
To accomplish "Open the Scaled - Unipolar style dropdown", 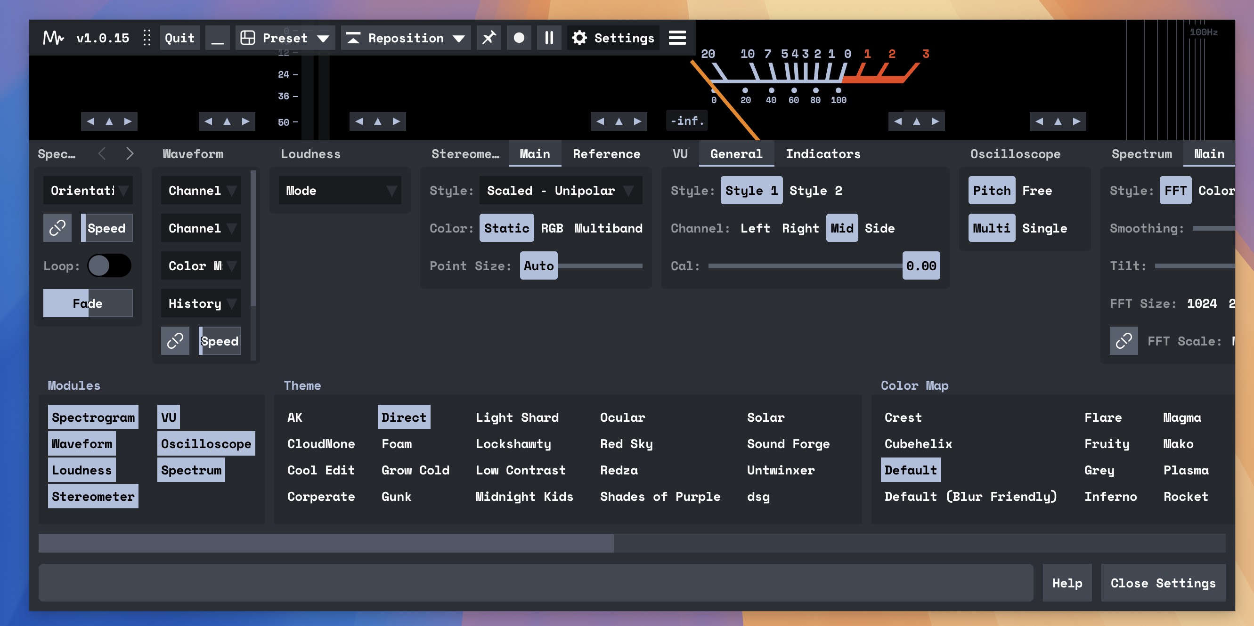I will [x=560, y=190].
